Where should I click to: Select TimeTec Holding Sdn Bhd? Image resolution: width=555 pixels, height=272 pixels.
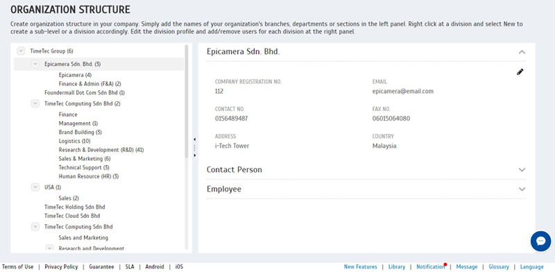click(75, 207)
